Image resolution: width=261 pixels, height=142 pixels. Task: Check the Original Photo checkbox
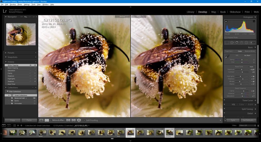(226, 37)
